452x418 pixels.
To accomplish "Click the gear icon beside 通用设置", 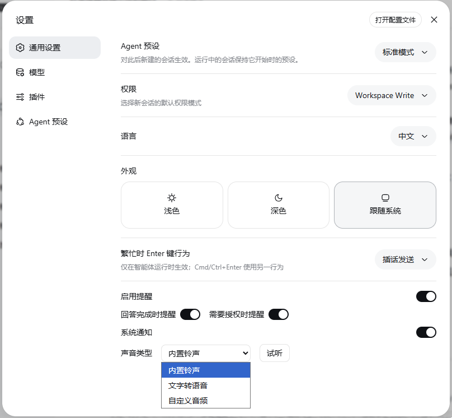I will point(20,48).
